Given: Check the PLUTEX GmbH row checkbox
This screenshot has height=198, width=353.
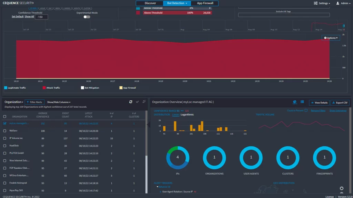Looking at the screenshot, I should (x=5, y=153).
